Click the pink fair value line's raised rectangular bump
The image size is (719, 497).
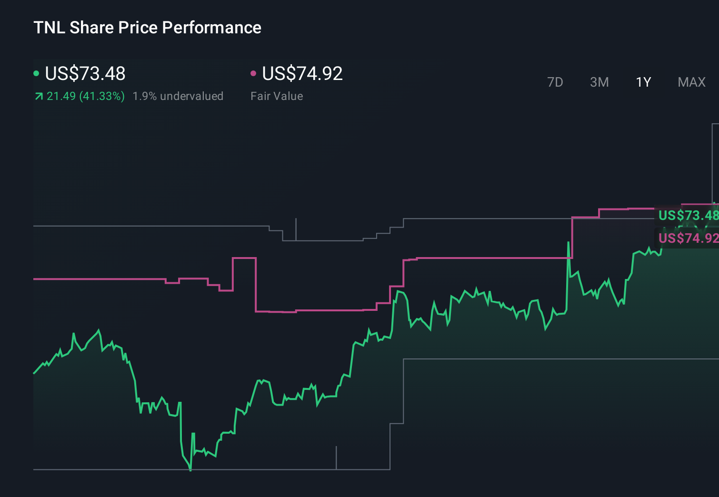pos(244,258)
